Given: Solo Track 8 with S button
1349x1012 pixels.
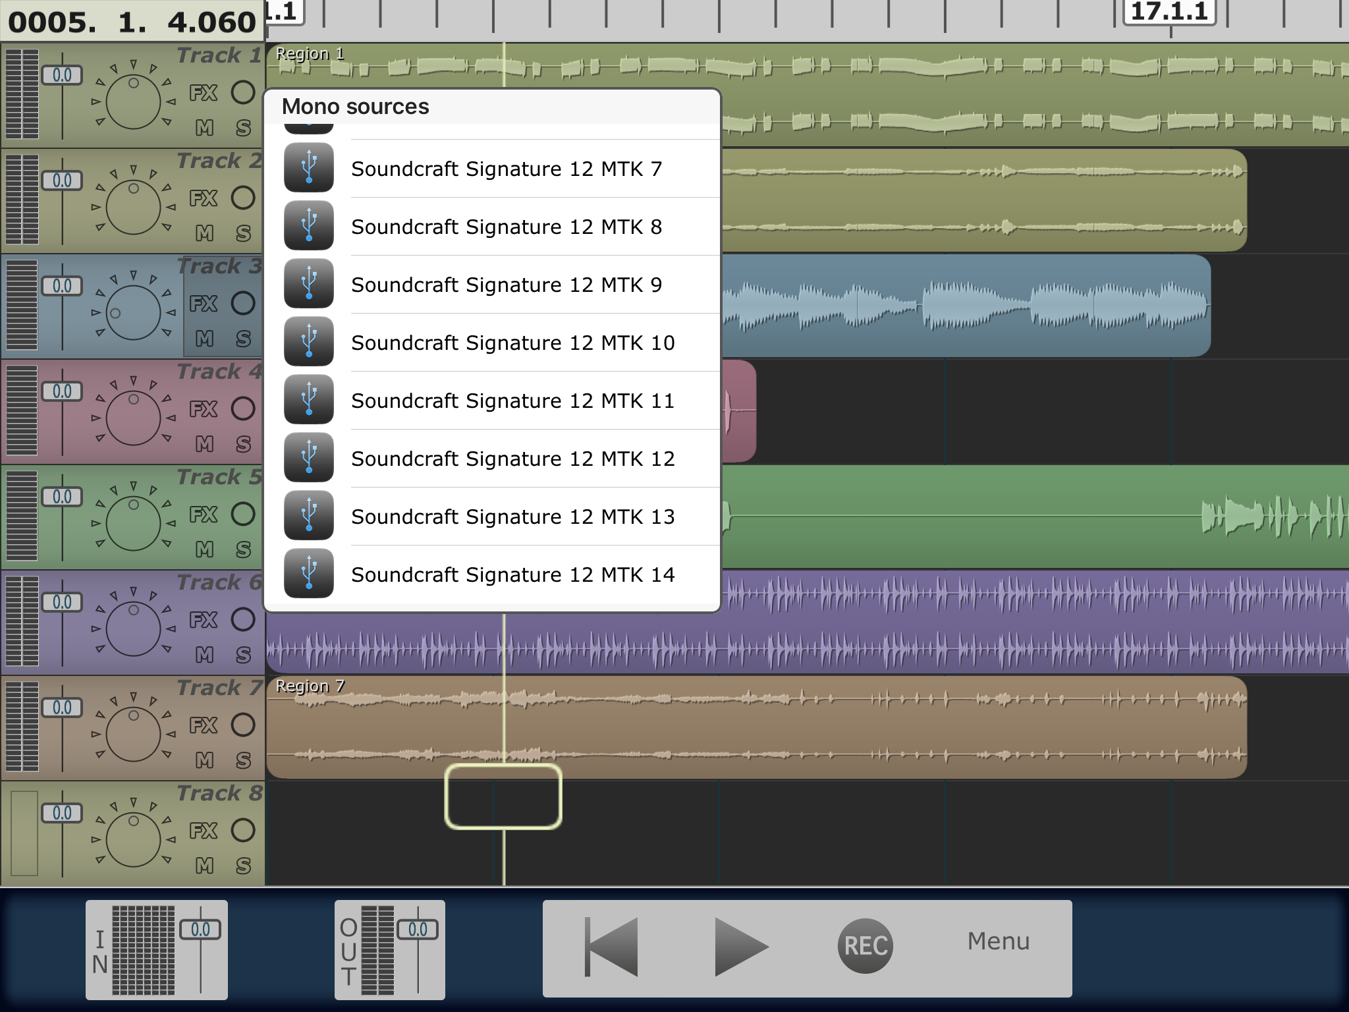Looking at the screenshot, I should [243, 866].
